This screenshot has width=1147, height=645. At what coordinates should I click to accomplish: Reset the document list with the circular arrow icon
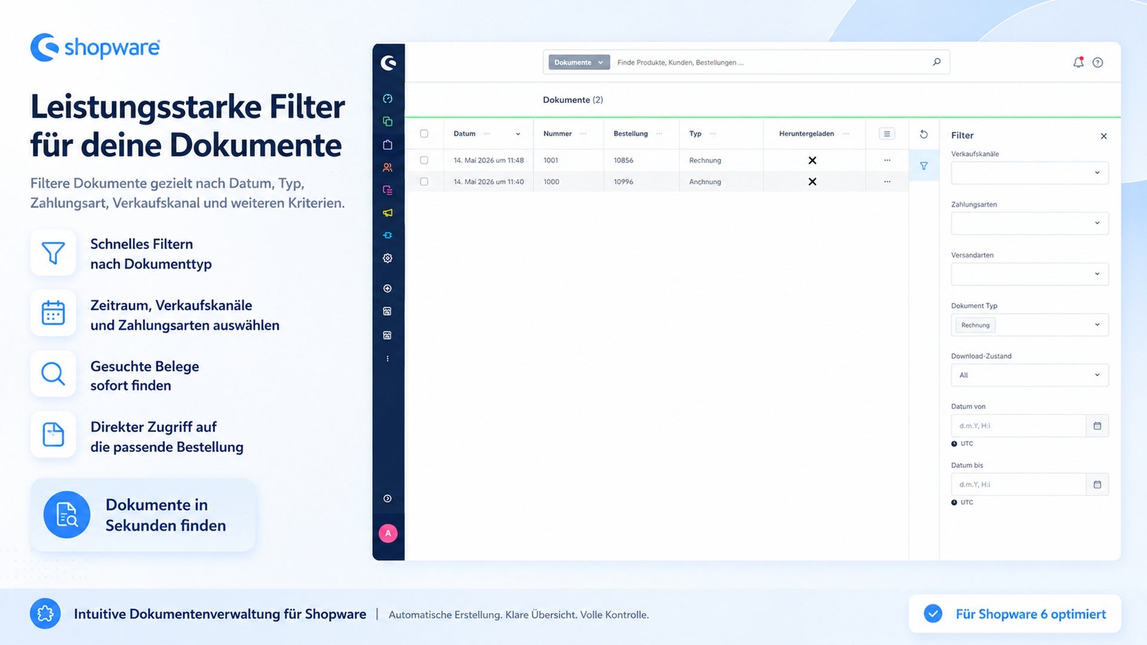coord(924,134)
